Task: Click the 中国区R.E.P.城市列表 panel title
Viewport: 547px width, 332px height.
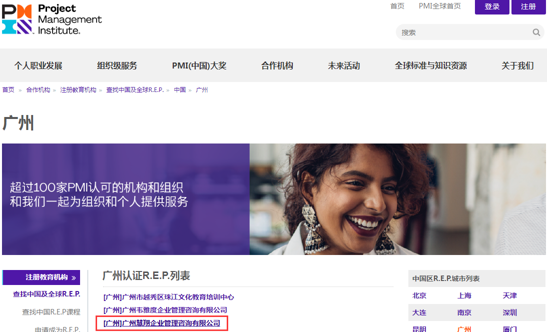Action: click(446, 278)
